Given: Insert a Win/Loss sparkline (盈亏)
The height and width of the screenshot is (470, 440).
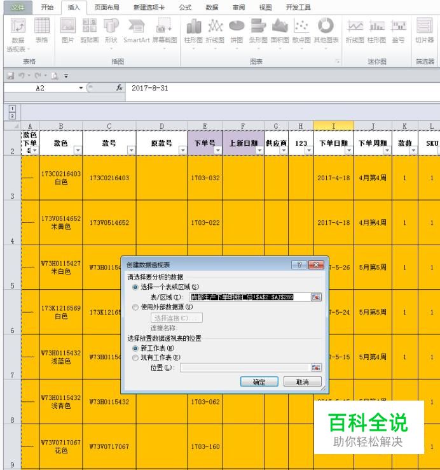Looking at the screenshot, I should pos(399,31).
